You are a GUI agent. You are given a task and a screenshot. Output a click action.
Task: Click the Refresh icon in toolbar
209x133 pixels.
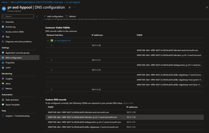[x=67, y=16]
